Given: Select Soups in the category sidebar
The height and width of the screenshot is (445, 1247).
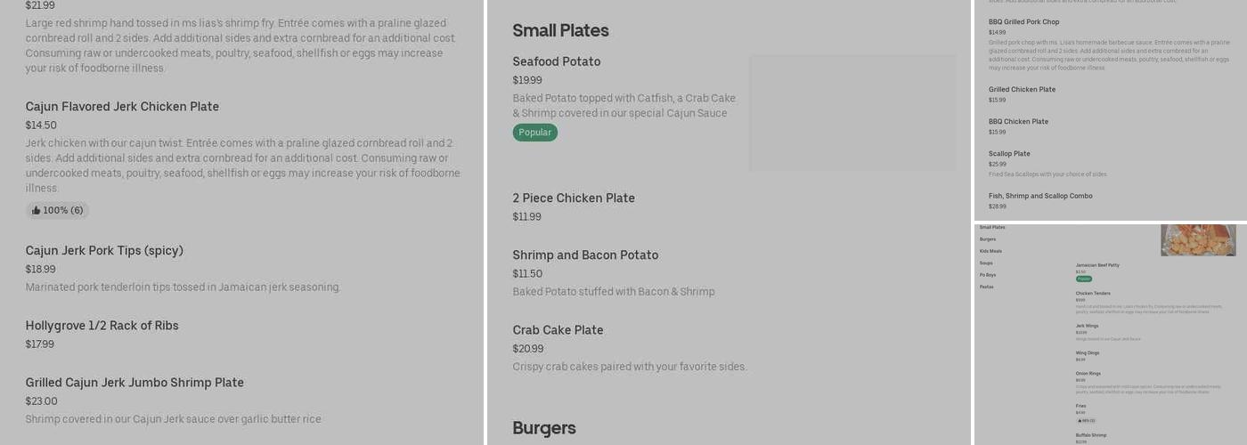Looking at the screenshot, I should coord(986,263).
